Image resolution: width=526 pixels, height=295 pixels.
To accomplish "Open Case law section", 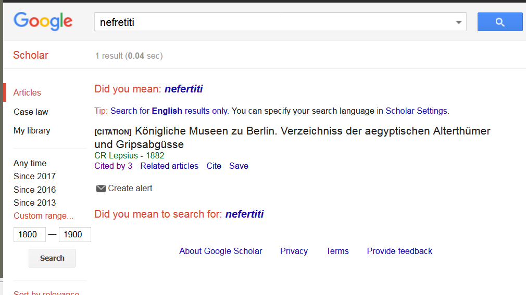I will coord(31,112).
